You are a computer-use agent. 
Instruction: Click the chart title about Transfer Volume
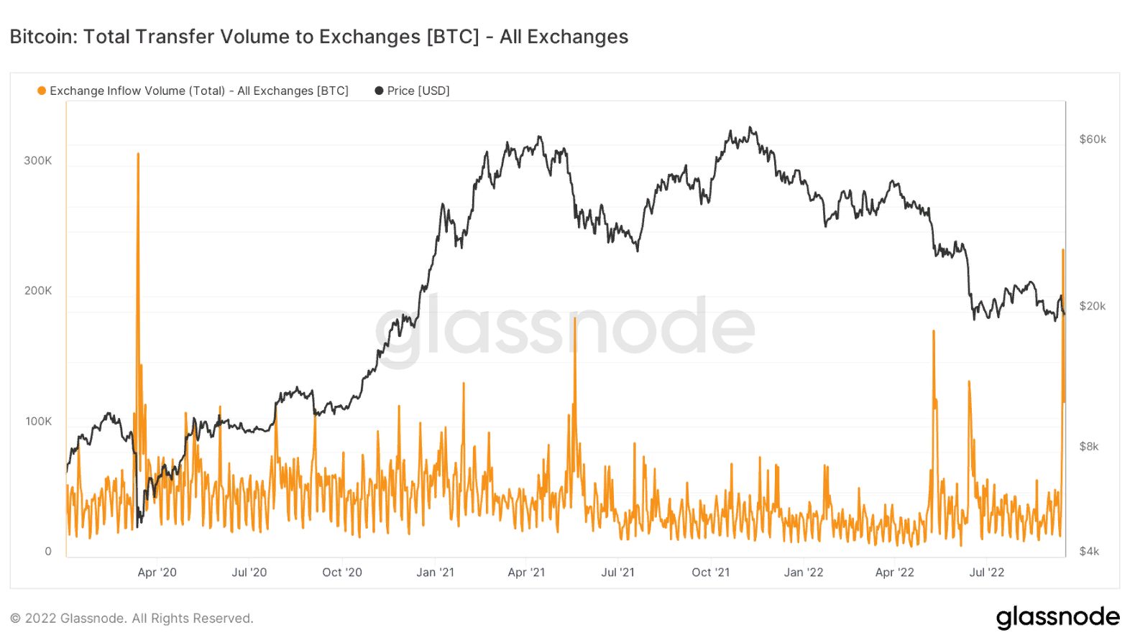click(x=319, y=37)
